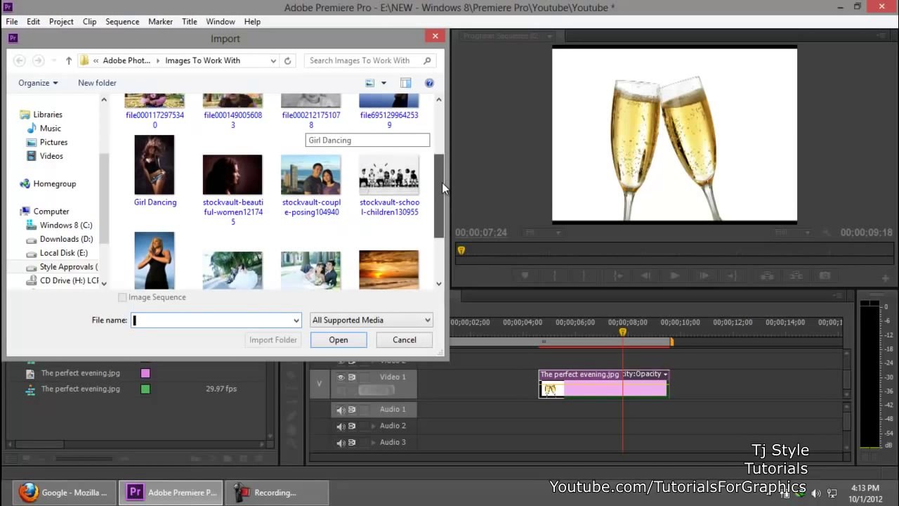The image size is (899, 506).
Task: Open the Organize dropdown
Action: (38, 83)
